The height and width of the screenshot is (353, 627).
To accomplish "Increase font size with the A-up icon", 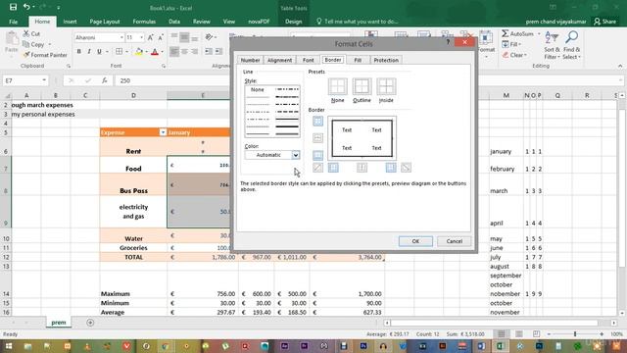I will (x=150, y=37).
